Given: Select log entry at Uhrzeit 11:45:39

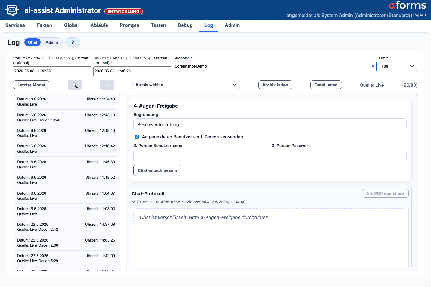Looking at the screenshot, I should 66,164.
